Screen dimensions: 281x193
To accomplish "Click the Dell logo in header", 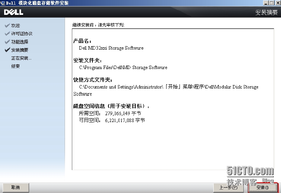I will [14, 12].
